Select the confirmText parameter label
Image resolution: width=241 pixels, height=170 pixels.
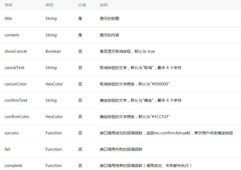[16, 100]
